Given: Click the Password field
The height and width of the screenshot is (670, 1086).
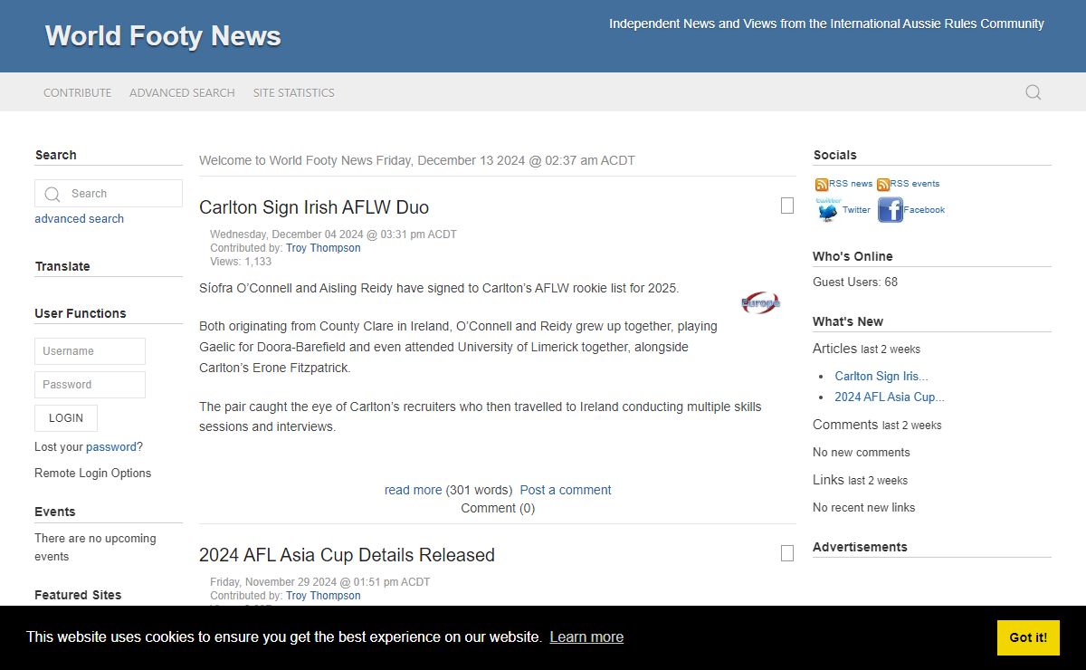Looking at the screenshot, I should [90, 385].
